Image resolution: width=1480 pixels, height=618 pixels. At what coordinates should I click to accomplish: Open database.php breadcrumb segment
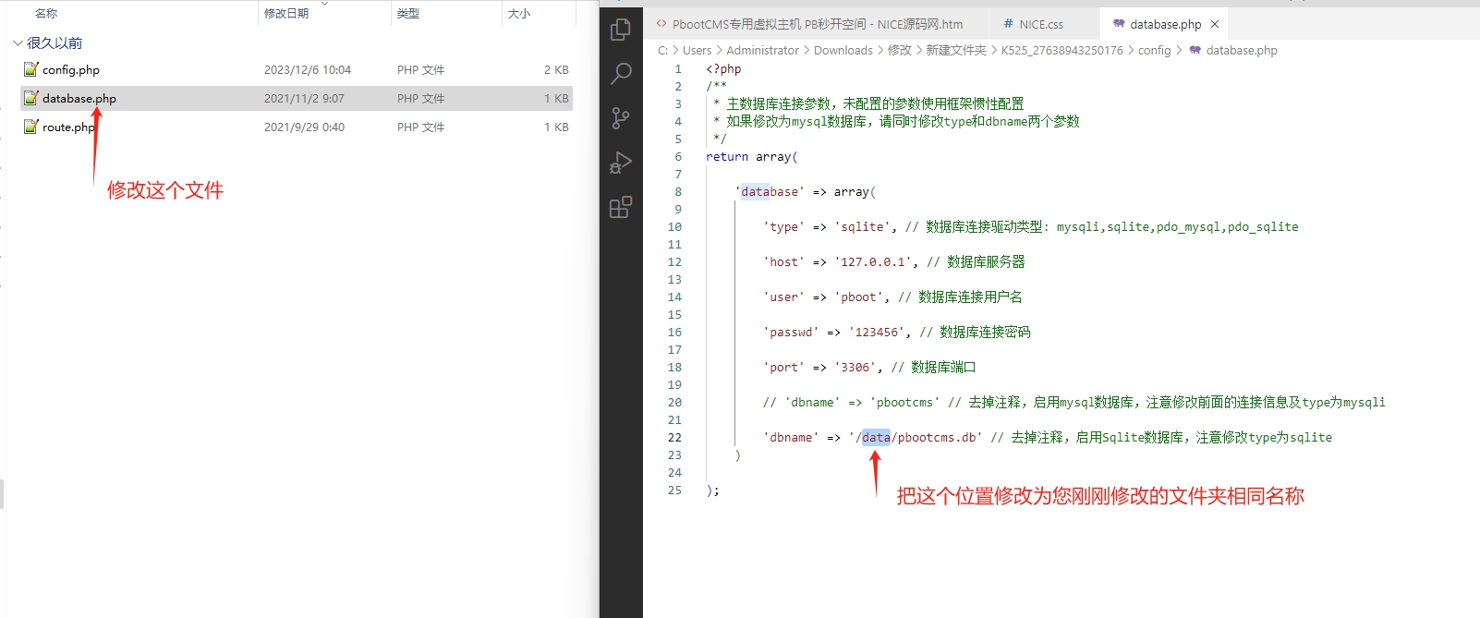(x=1242, y=50)
